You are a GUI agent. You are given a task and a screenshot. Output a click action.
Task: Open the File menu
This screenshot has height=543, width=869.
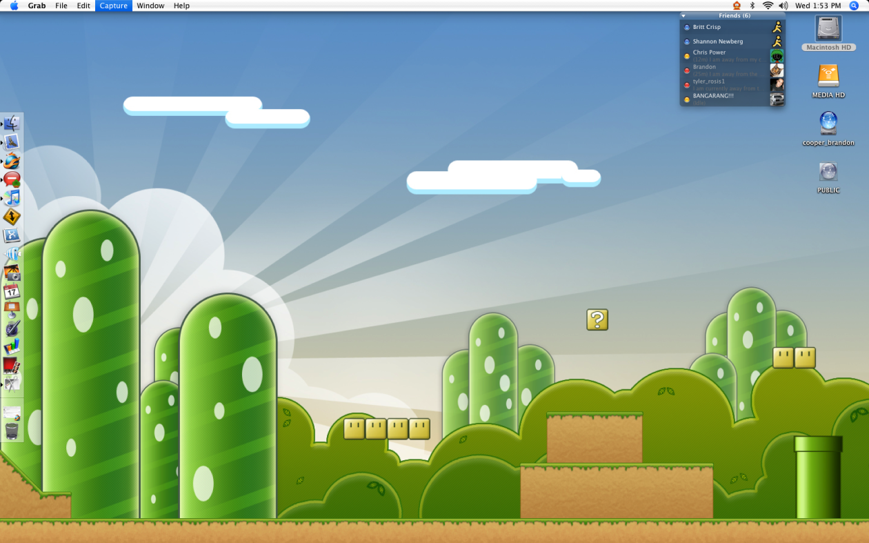61,6
